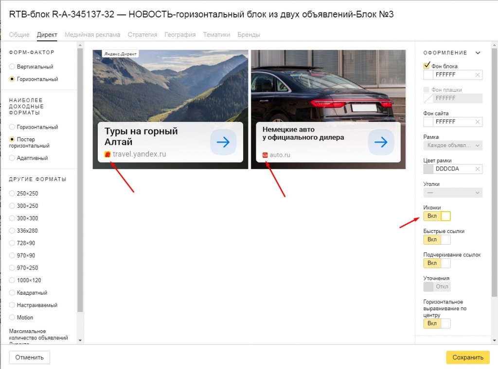Click the auto.ru favicon icon
This screenshot has width=498, height=369.
pos(265,155)
